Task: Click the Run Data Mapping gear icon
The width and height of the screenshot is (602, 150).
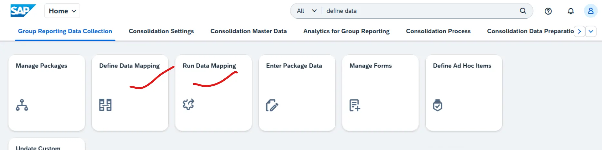Action: [188, 105]
